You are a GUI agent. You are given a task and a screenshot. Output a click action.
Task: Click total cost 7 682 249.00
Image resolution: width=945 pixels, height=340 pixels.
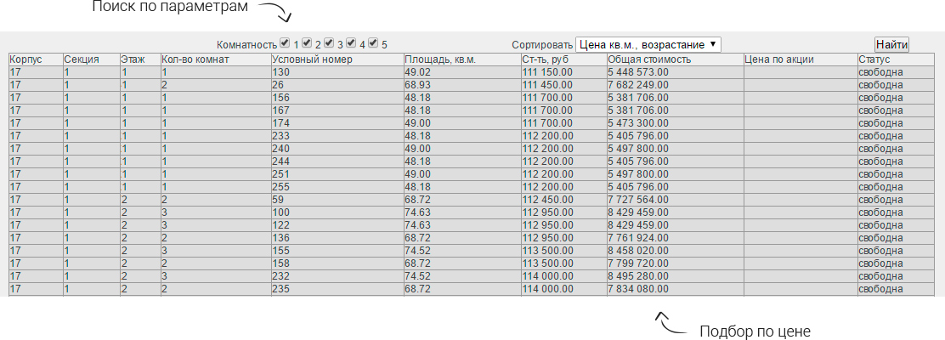[638, 85]
